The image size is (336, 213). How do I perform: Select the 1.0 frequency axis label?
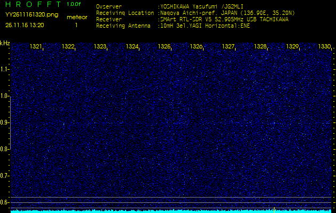5,96
